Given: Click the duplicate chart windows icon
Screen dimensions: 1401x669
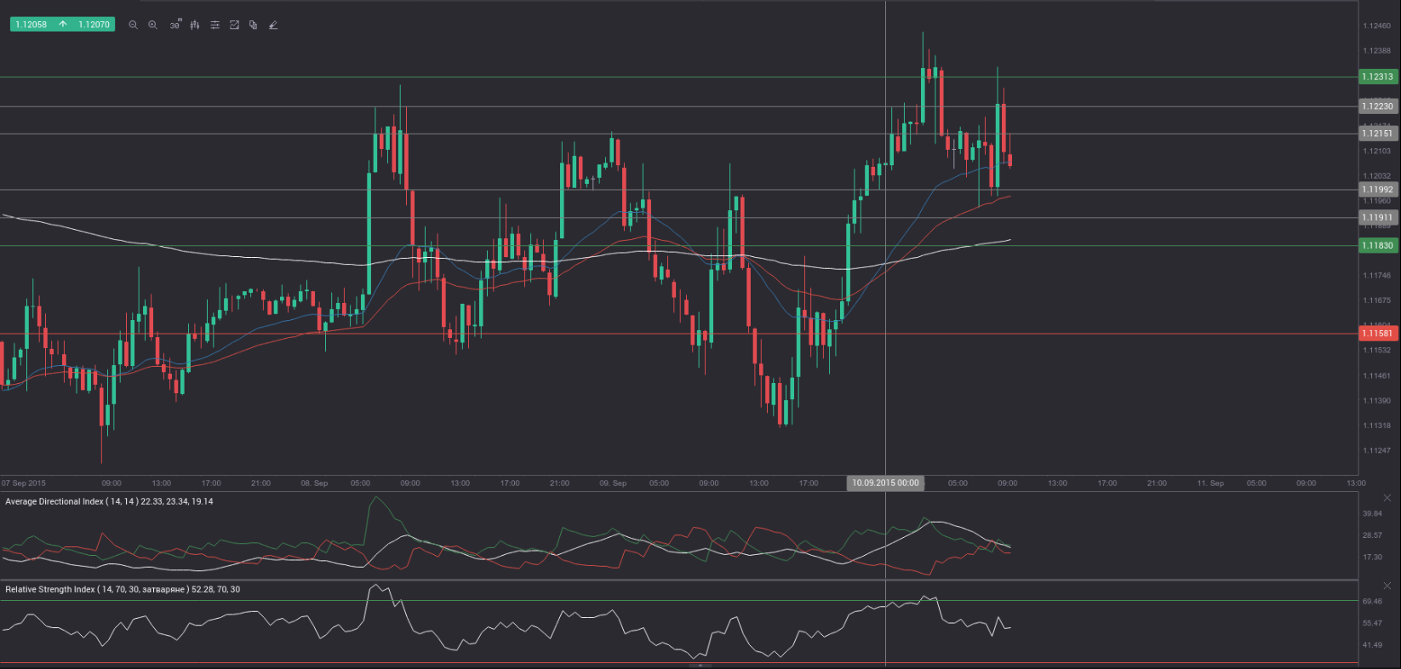Looking at the screenshot, I should (x=254, y=25).
